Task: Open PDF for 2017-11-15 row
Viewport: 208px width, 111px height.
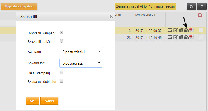Action: click(192, 37)
